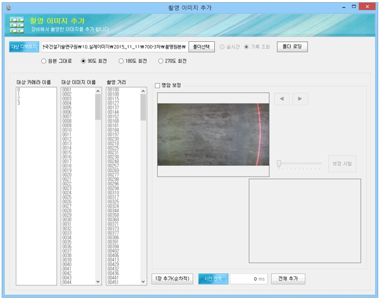The width and height of the screenshot is (381, 300).
Task: Click the 대상 디렉토리 label button
Action: click(x=24, y=47)
